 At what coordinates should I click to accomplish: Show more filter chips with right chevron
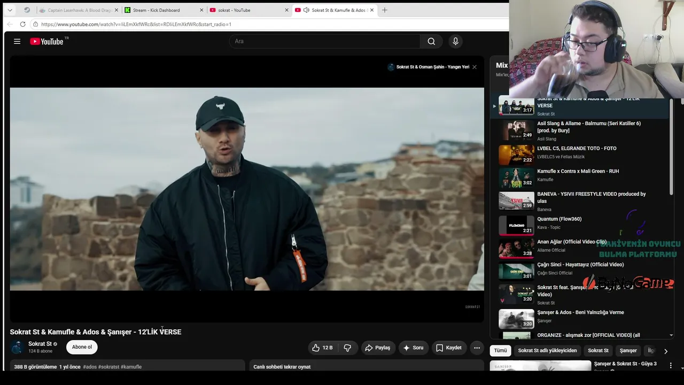click(666, 351)
